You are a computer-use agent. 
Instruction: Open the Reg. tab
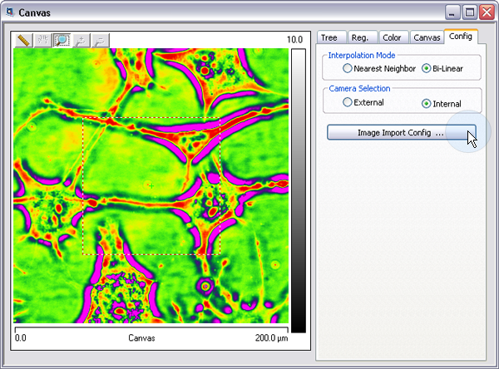363,37
